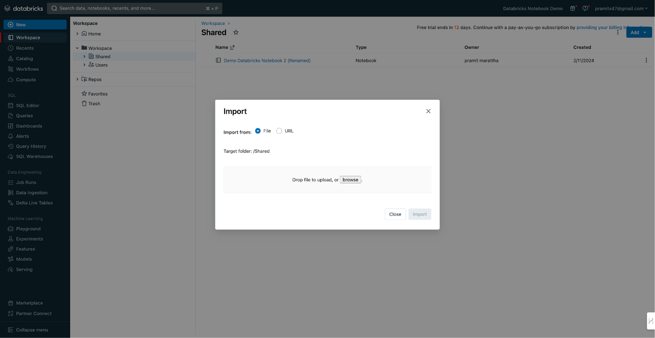Open the feedback chat bubble icon
This screenshot has width=655, height=338.
[x=585, y=8]
